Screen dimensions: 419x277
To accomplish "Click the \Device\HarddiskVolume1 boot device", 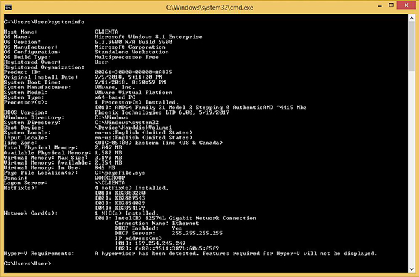I will pyautogui.click(x=133, y=128).
